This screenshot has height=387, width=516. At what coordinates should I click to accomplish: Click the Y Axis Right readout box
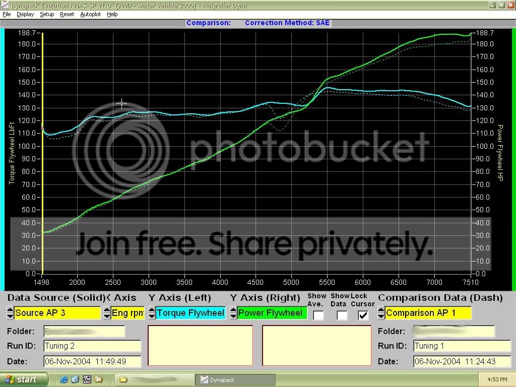(x=316, y=345)
